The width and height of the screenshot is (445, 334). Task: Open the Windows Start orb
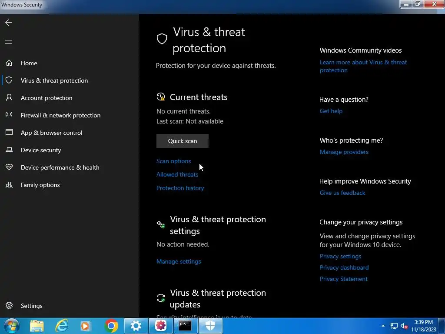[12, 326]
